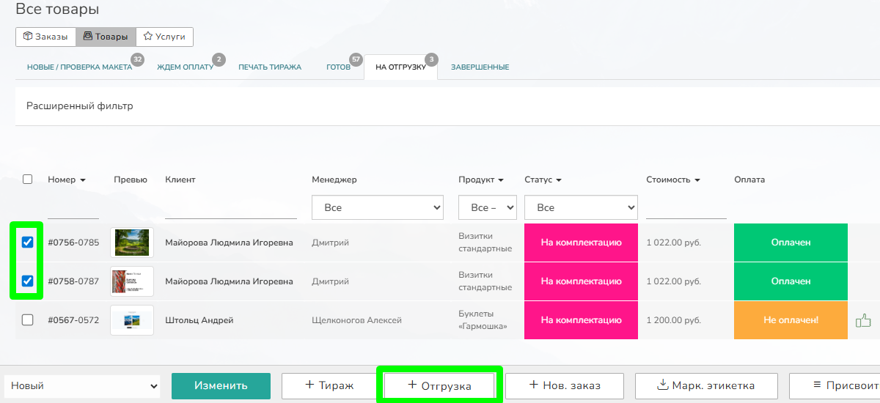Tick the checkbox for order #0567-0572
The width and height of the screenshot is (880, 403).
click(x=28, y=320)
